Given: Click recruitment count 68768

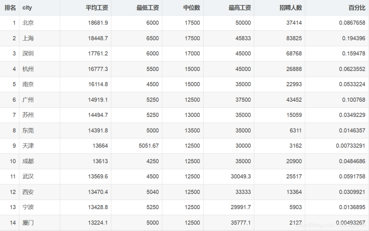Looking at the screenshot, I should (x=294, y=53).
